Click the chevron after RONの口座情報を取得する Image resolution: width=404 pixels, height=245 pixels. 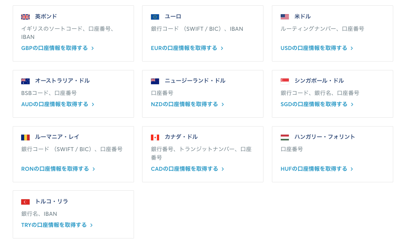click(x=94, y=169)
